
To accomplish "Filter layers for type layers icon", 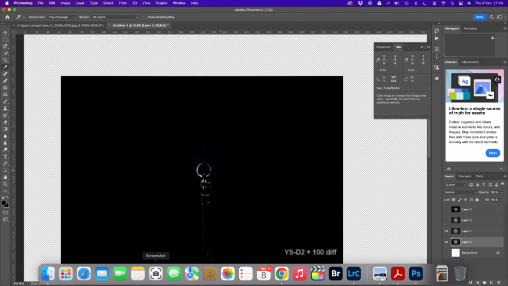I will click(484, 185).
